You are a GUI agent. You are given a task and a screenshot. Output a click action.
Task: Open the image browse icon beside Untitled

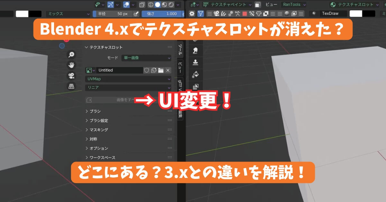pos(90,70)
